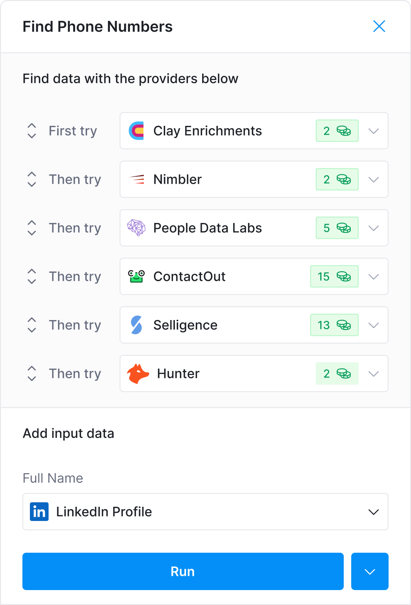Image resolution: width=411 pixels, height=605 pixels.
Task: Click the Hunter fox icon
Action: click(x=137, y=373)
